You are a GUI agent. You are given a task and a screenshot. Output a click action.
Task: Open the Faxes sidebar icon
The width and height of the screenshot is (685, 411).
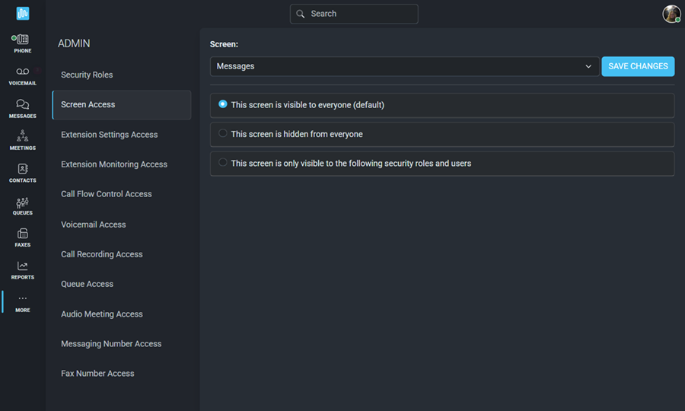[22, 234]
